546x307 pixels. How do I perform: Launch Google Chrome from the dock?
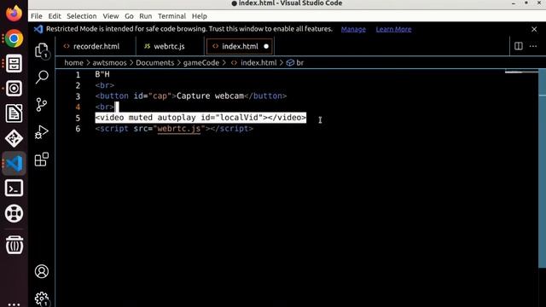(14, 38)
